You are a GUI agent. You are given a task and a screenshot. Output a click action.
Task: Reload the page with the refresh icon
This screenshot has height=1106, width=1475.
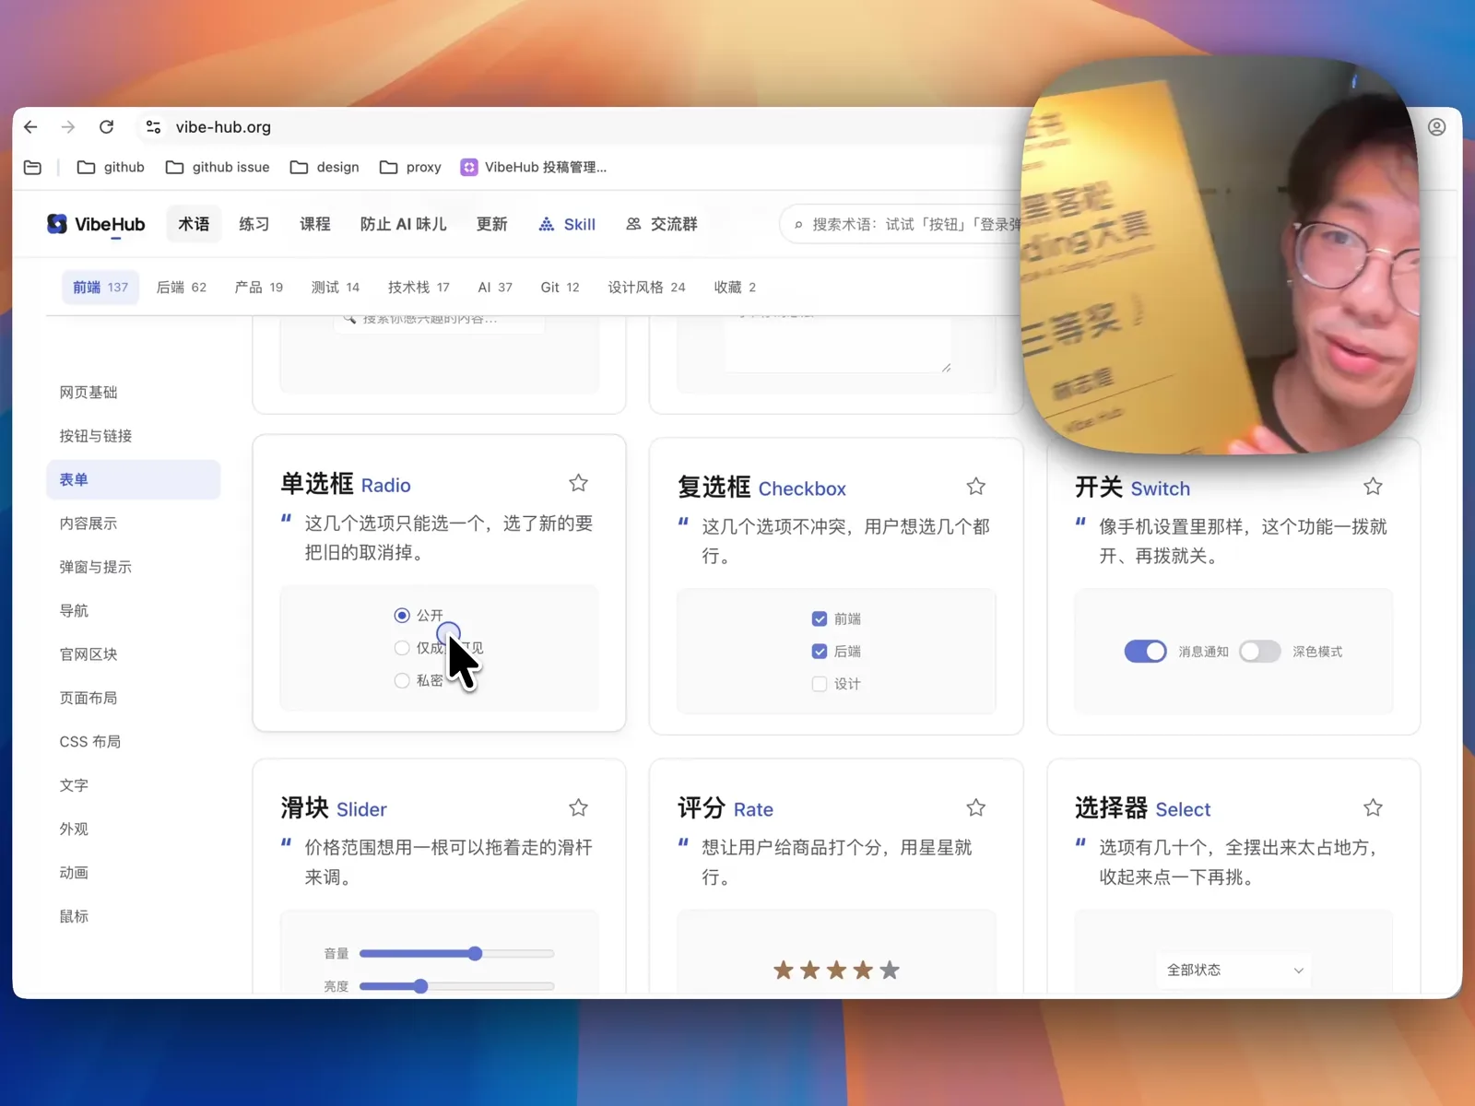coord(106,127)
